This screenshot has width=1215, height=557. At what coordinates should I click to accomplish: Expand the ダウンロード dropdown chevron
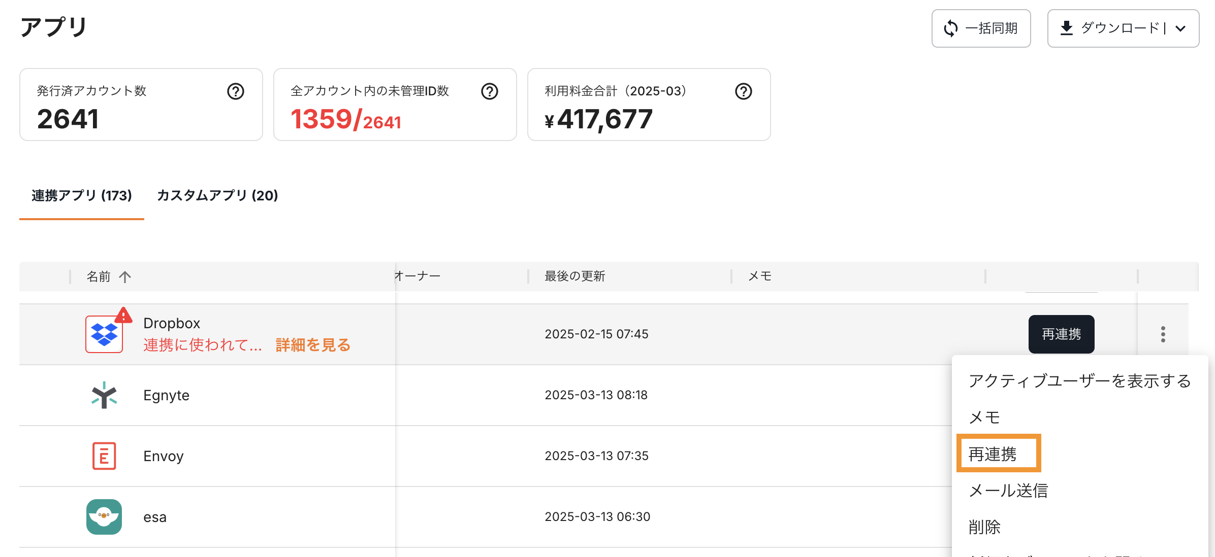(x=1181, y=28)
